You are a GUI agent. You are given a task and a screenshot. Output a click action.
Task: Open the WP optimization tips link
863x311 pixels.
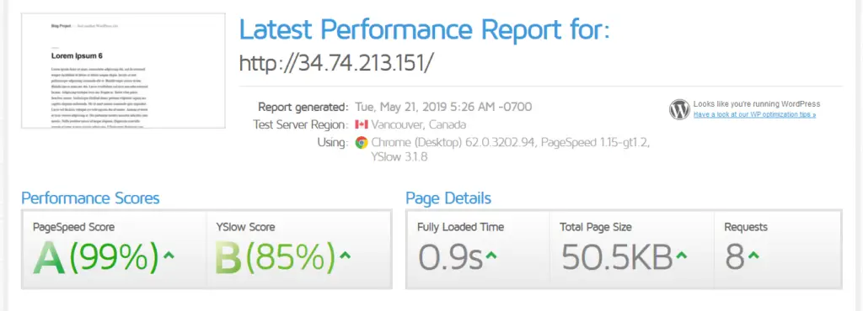point(754,114)
